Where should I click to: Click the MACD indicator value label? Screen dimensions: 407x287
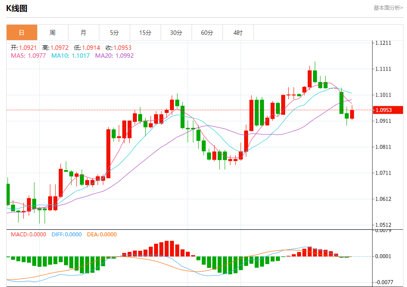[29, 235]
